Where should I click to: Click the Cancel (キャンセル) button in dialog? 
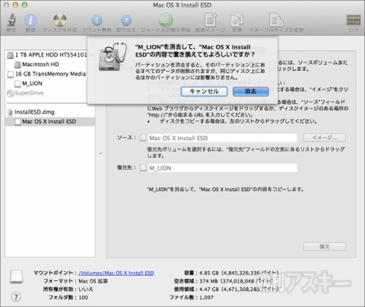point(204,91)
